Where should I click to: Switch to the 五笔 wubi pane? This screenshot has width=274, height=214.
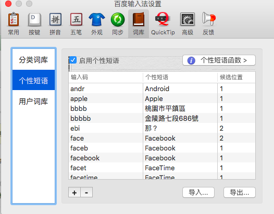coord(76,24)
